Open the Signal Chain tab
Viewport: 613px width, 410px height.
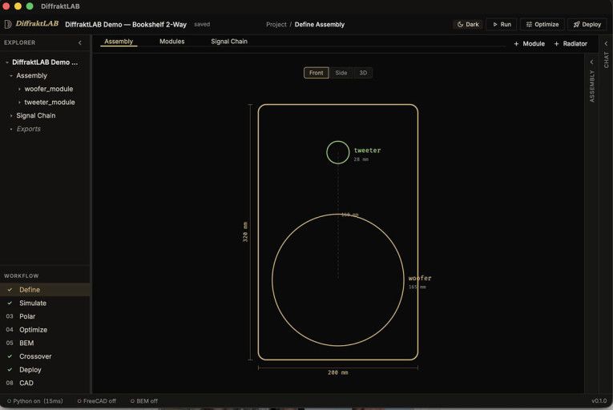[x=229, y=42]
